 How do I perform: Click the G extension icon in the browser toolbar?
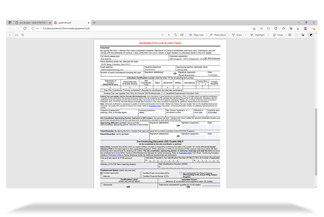[275, 29]
